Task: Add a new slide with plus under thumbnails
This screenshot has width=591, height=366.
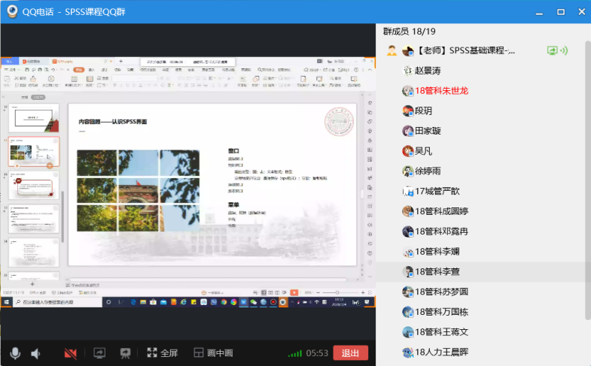Action: 32,284
